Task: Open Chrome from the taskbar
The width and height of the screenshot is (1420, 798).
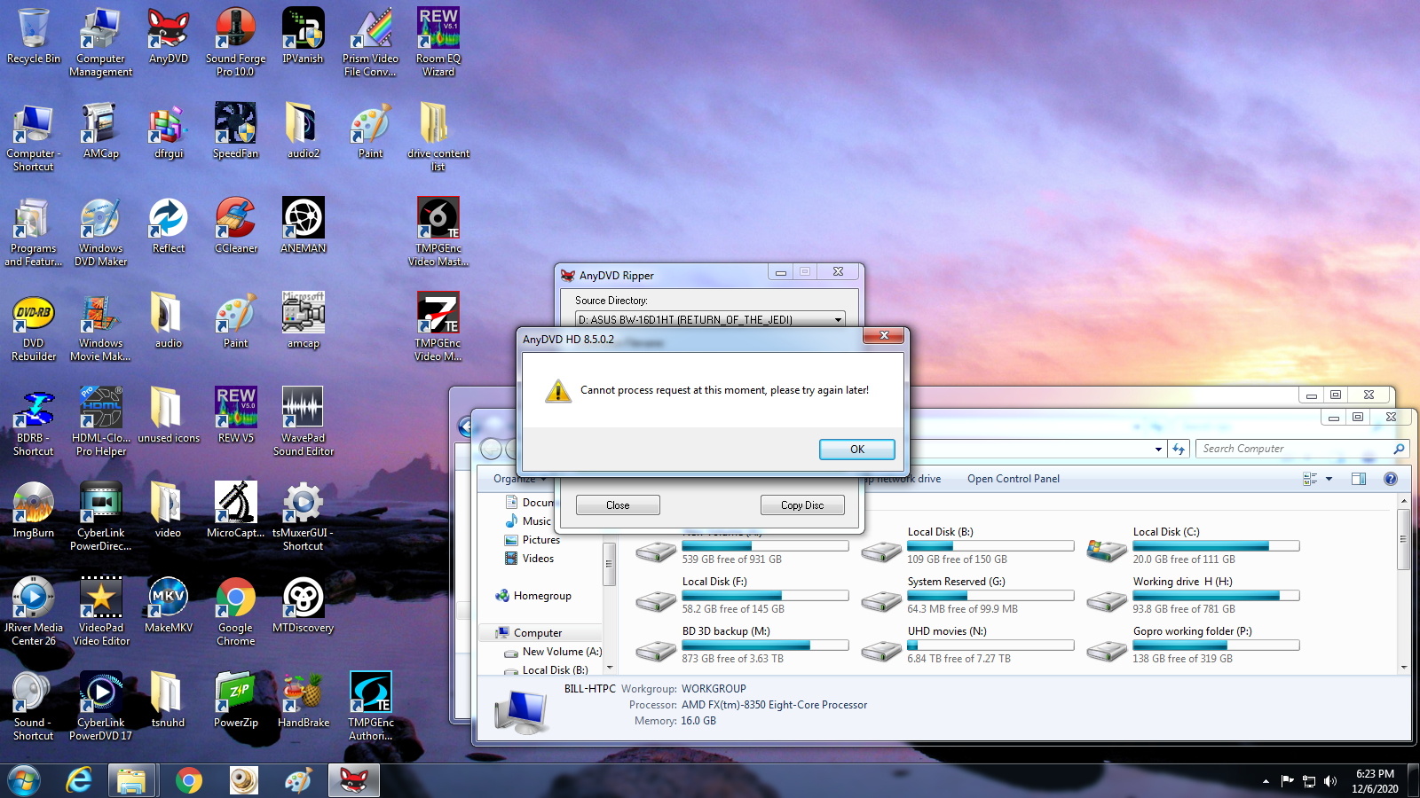Action: pos(188,780)
